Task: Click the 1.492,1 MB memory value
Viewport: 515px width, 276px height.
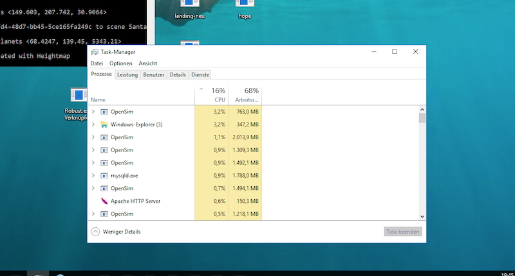Action: pyautogui.click(x=245, y=163)
